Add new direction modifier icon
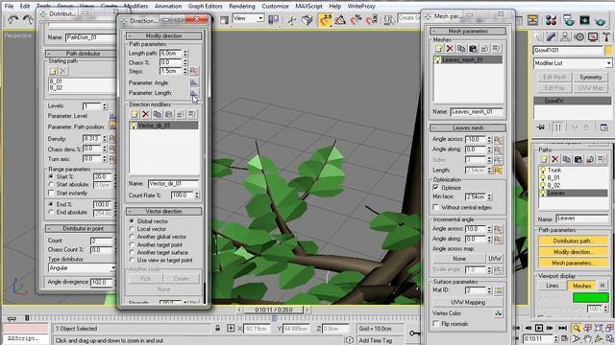 pyautogui.click(x=135, y=114)
